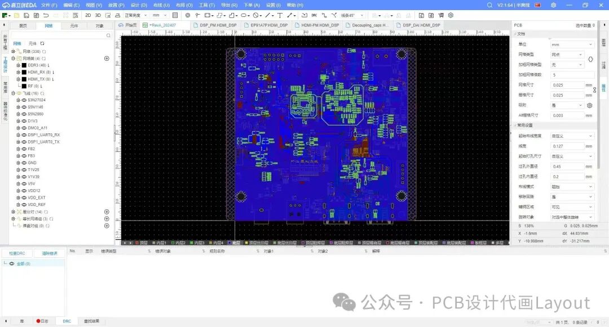Toggle visibility of V5V ratline
609x327 pixels.
[x=24, y=183]
